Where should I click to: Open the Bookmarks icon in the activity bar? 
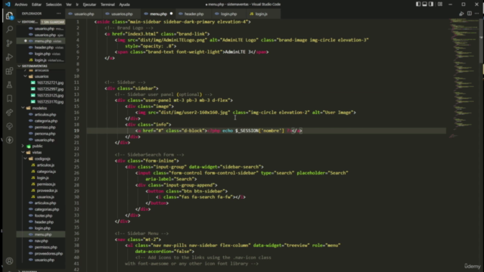pyautogui.click(x=9, y=98)
